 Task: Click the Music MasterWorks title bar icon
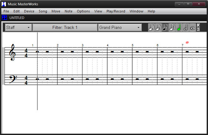click(4, 4)
